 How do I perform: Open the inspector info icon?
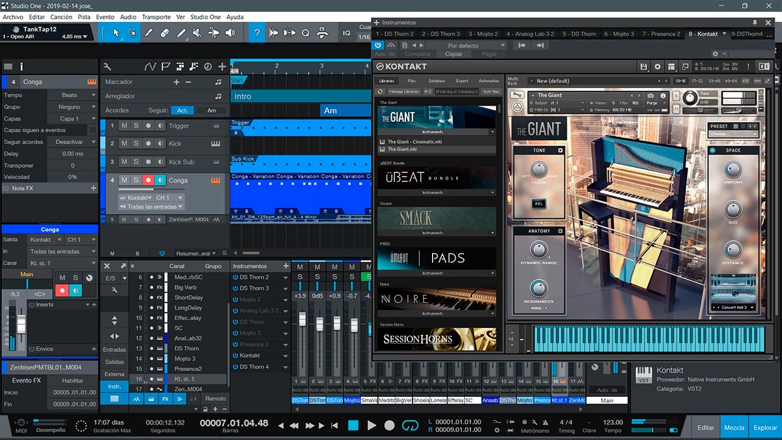tap(22, 66)
